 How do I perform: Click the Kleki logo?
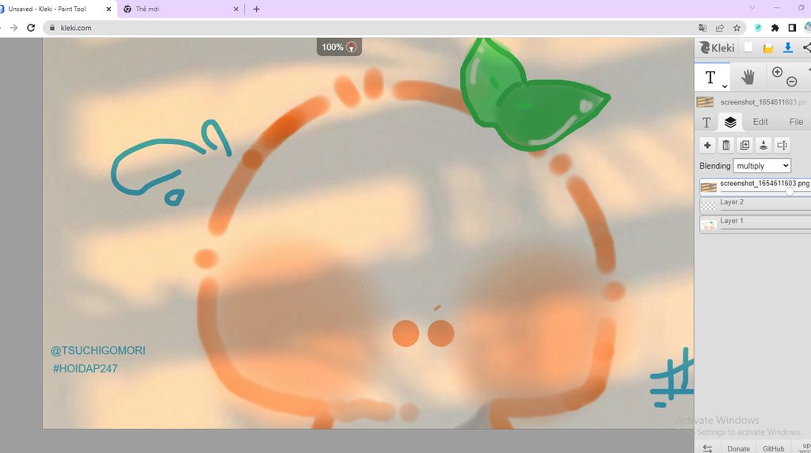717,48
